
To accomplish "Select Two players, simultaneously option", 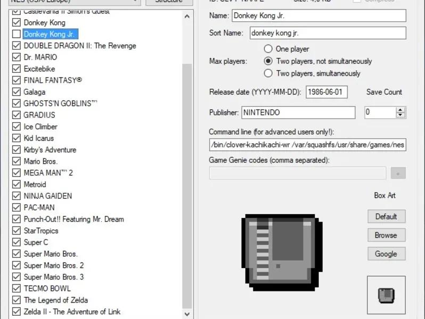I will 268,73.
